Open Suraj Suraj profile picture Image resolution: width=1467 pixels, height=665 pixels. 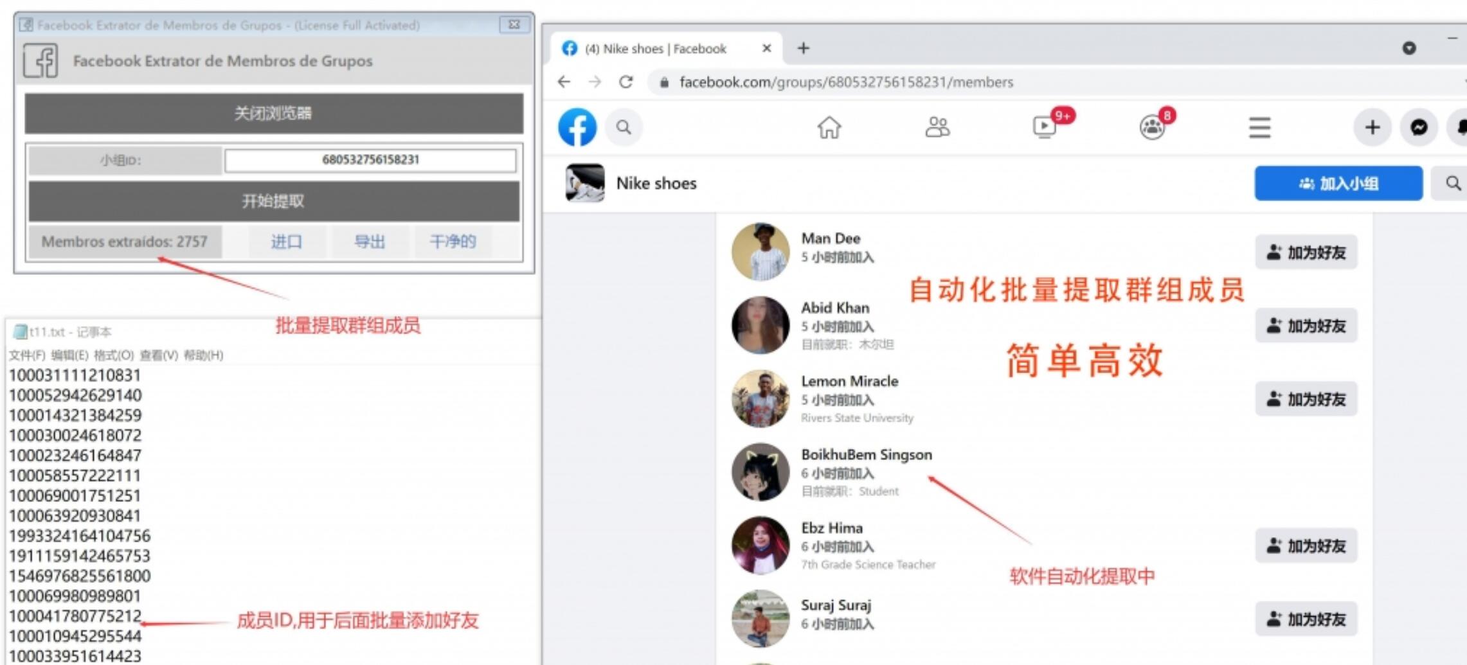[760, 618]
